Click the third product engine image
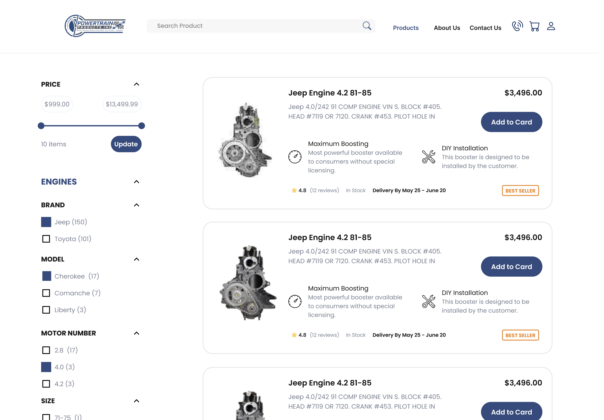 (x=250, y=405)
